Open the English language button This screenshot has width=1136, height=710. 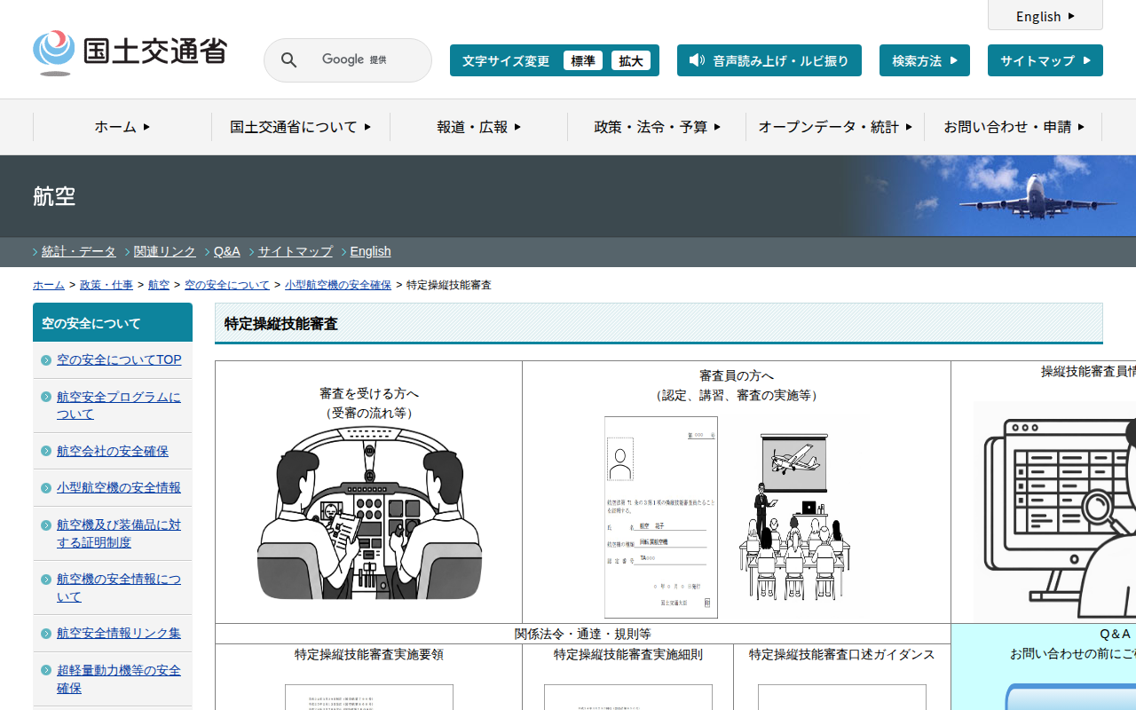tap(1045, 16)
